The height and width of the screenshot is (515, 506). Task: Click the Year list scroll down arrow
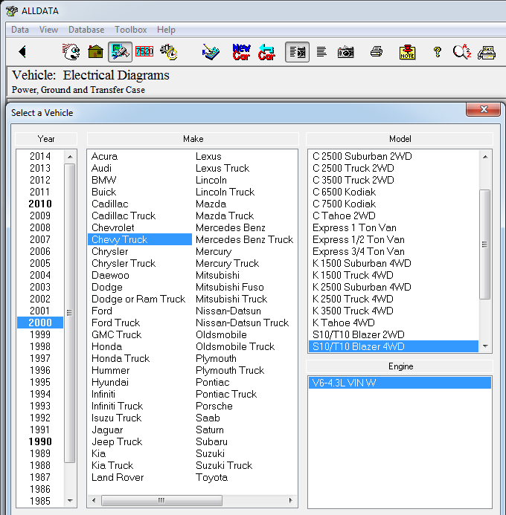point(70,501)
